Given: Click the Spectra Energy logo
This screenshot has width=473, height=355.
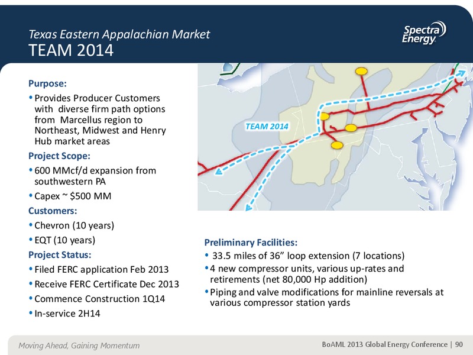Looking at the screenshot, I should click(424, 33).
